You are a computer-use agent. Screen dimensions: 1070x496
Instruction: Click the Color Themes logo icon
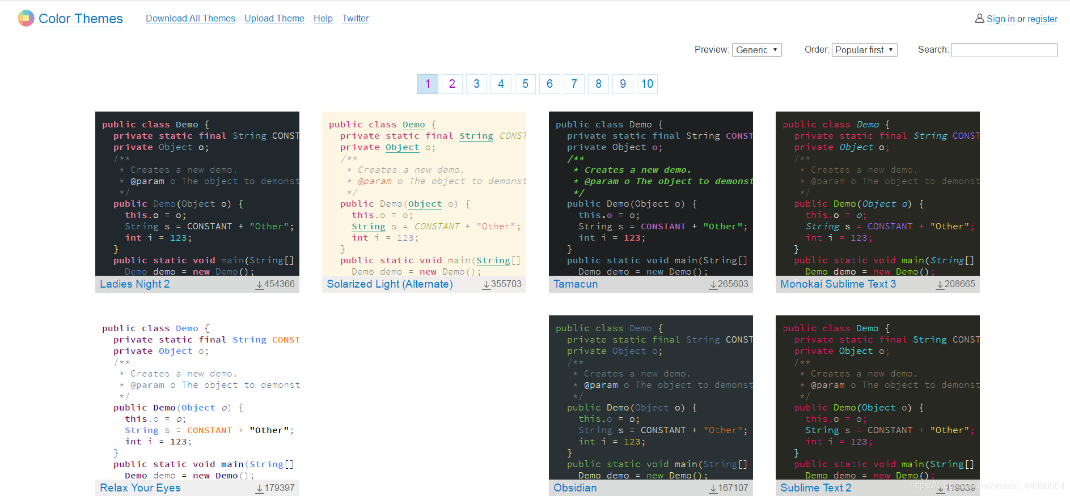click(x=26, y=18)
